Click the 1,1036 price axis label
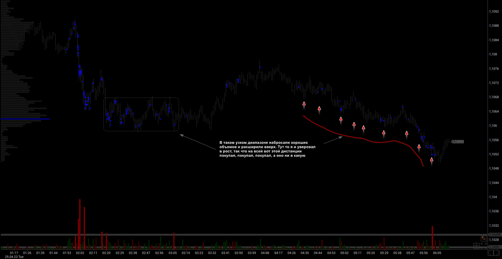The image size is (502, 259). (493, 211)
